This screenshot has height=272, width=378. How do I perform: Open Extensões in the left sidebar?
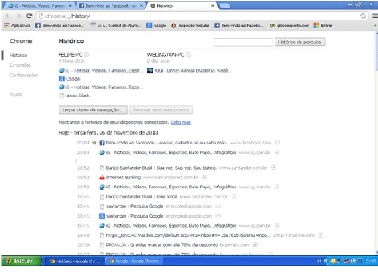(20, 65)
